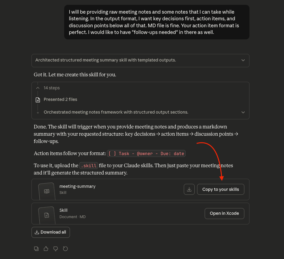Screen dimensions: 284x259
Task: Give the response a thumbs down
Action: click(56, 249)
